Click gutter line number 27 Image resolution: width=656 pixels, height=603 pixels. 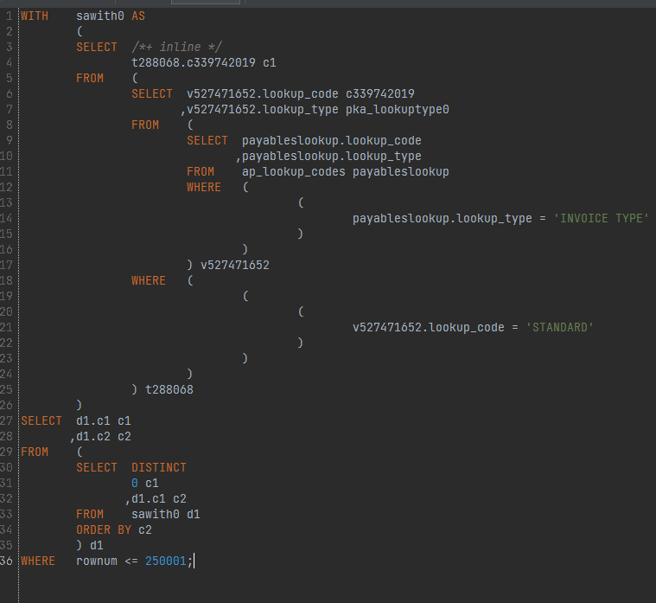[x=6, y=420]
